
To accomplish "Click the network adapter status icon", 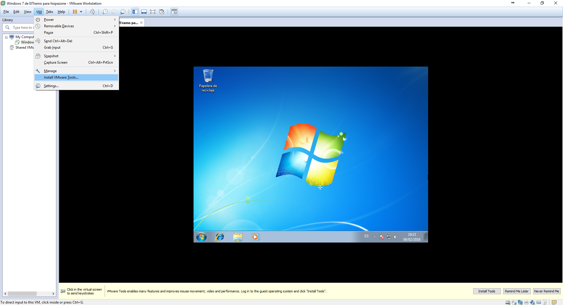I will click(x=520, y=302).
